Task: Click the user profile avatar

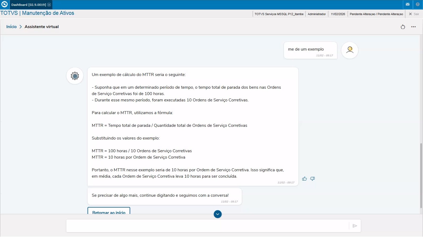Action: coord(349,50)
